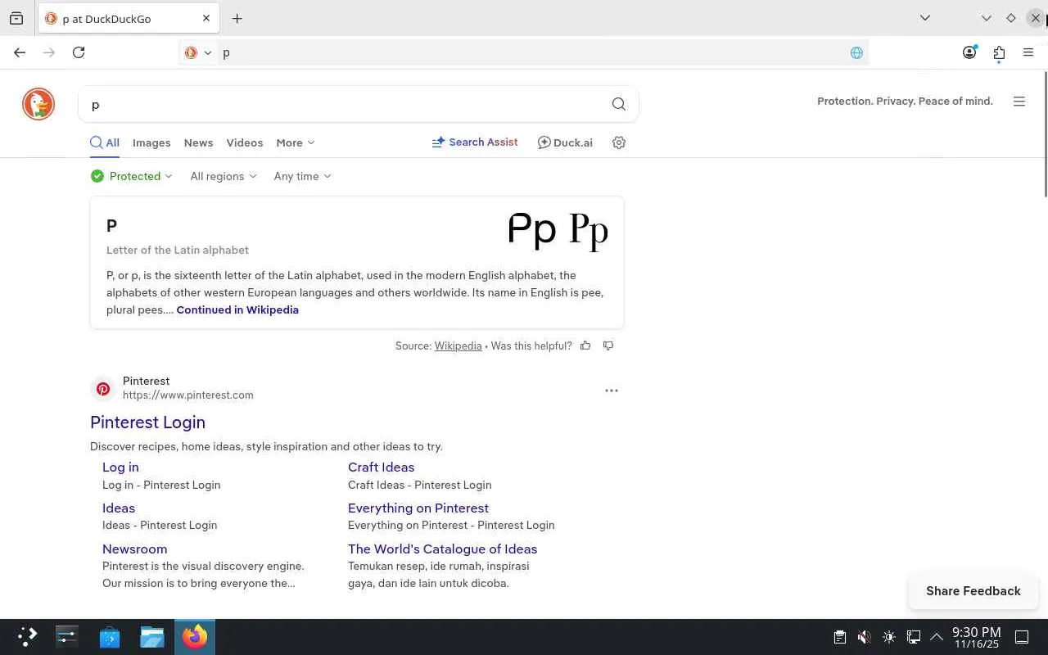This screenshot has width=1048, height=655.
Task: Switch to the Videos tab
Action: (x=245, y=142)
